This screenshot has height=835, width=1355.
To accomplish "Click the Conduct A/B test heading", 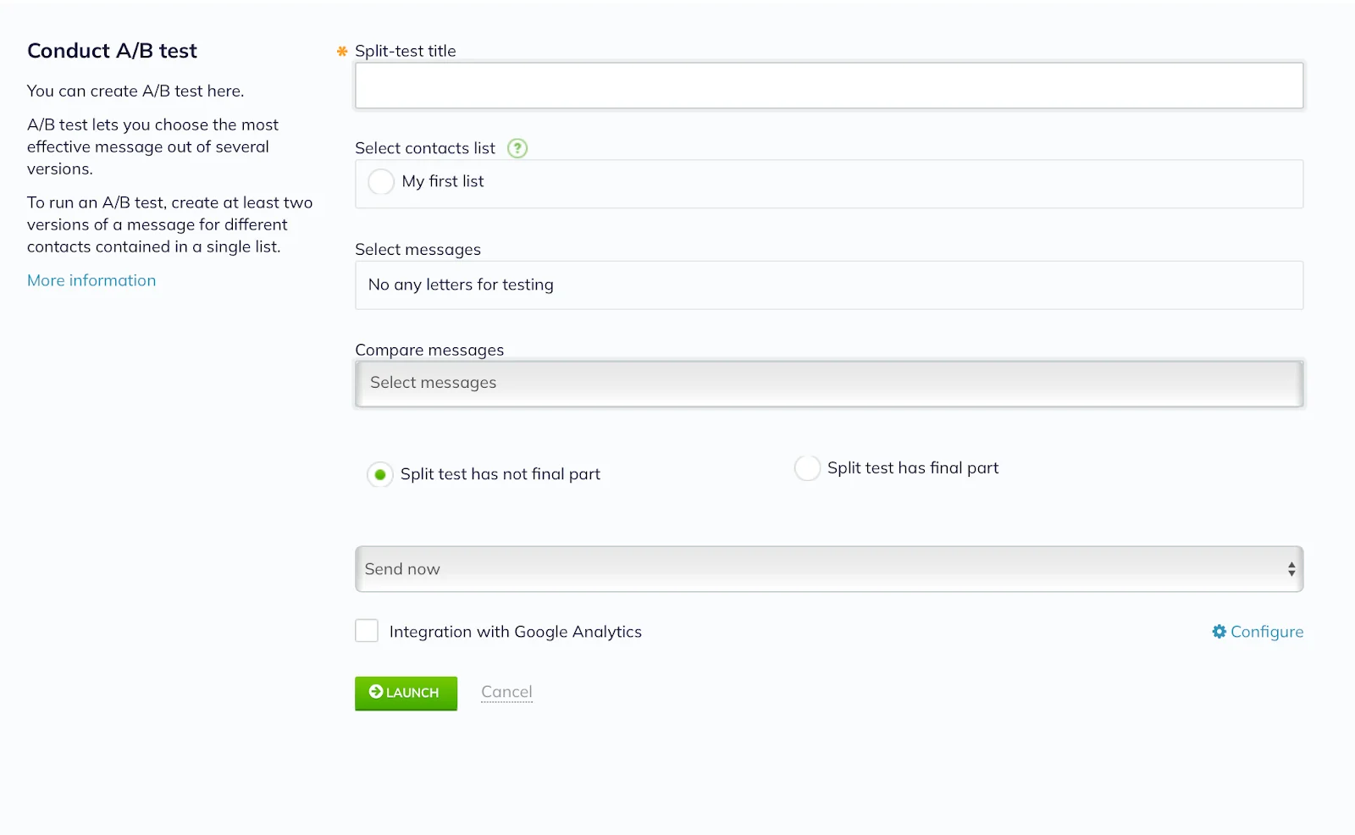I will click(112, 51).
